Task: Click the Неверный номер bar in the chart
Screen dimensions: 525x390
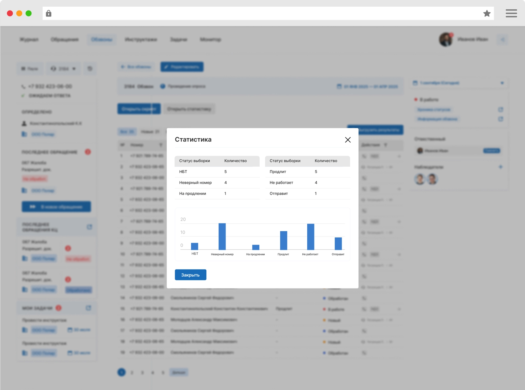Action: click(222, 236)
